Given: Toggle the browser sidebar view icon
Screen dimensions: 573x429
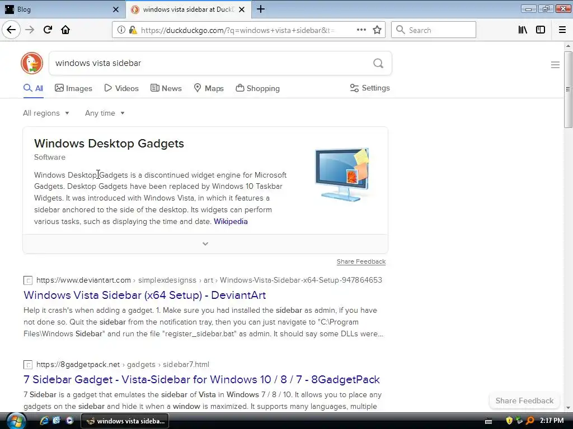Looking at the screenshot, I should pyautogui.click(x=541, y=30).
